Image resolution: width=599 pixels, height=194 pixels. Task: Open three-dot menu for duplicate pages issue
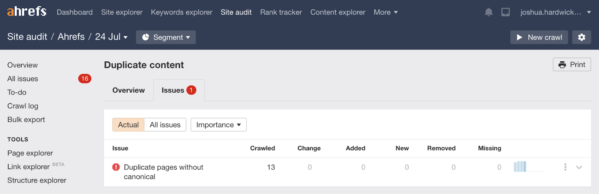(565, 167)
